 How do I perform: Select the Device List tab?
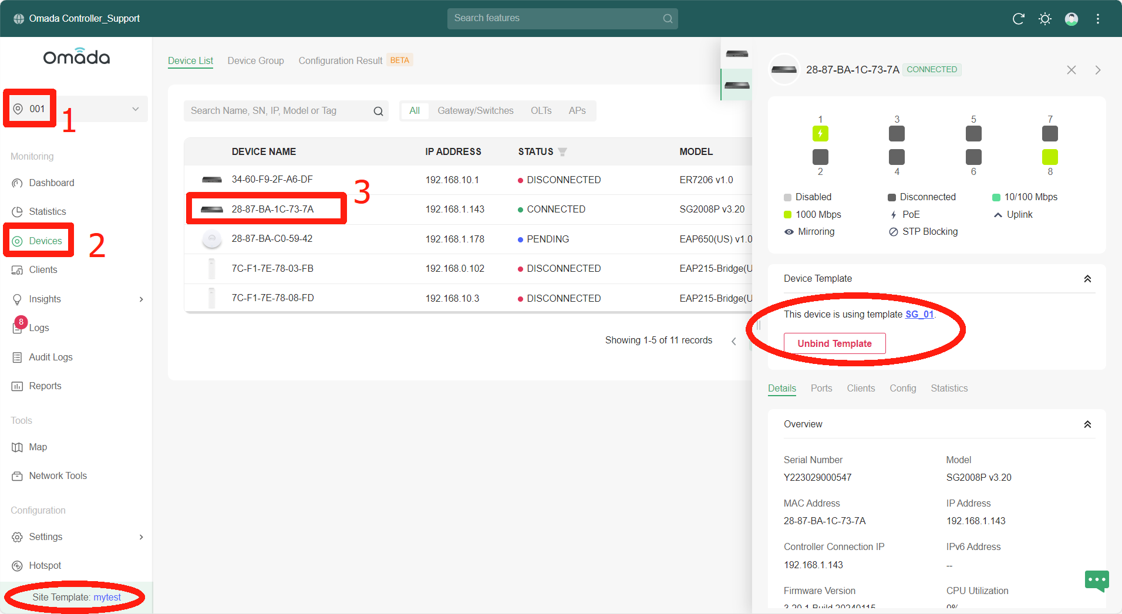click(x=190, y=61)
